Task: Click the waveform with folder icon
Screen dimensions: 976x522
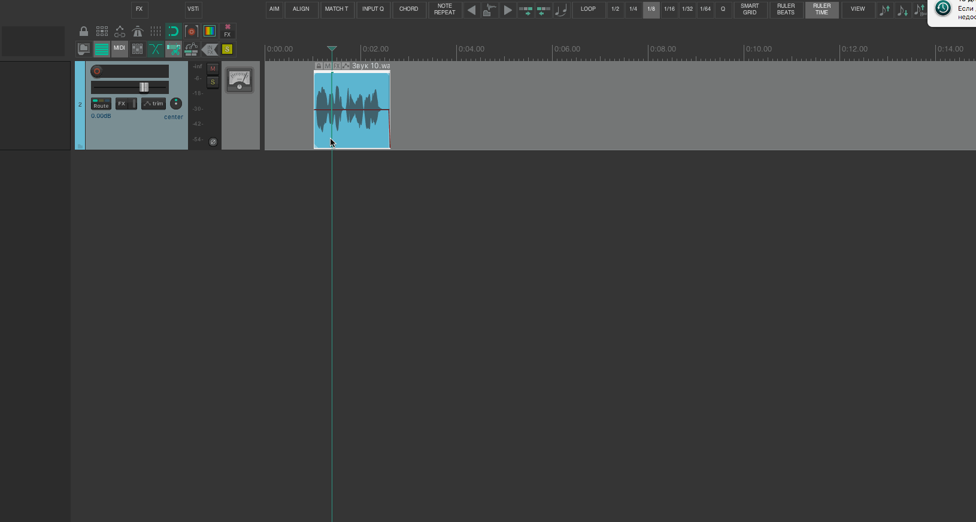Action: coord(490,10)
